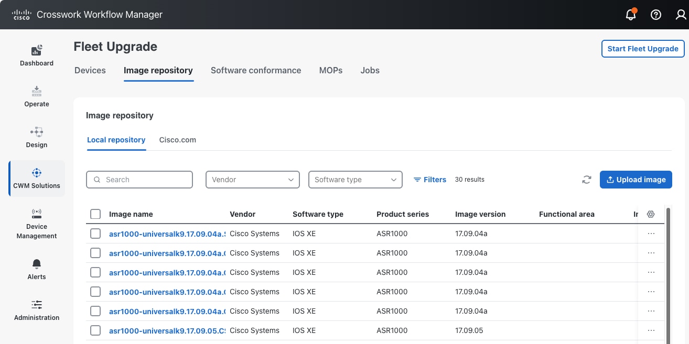
Task: Click the table's vertical scrollbar
Action: tap(669, 275)
